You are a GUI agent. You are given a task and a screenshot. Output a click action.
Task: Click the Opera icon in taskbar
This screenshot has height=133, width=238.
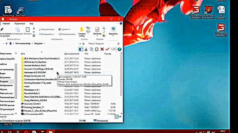[x=26, y=132]
